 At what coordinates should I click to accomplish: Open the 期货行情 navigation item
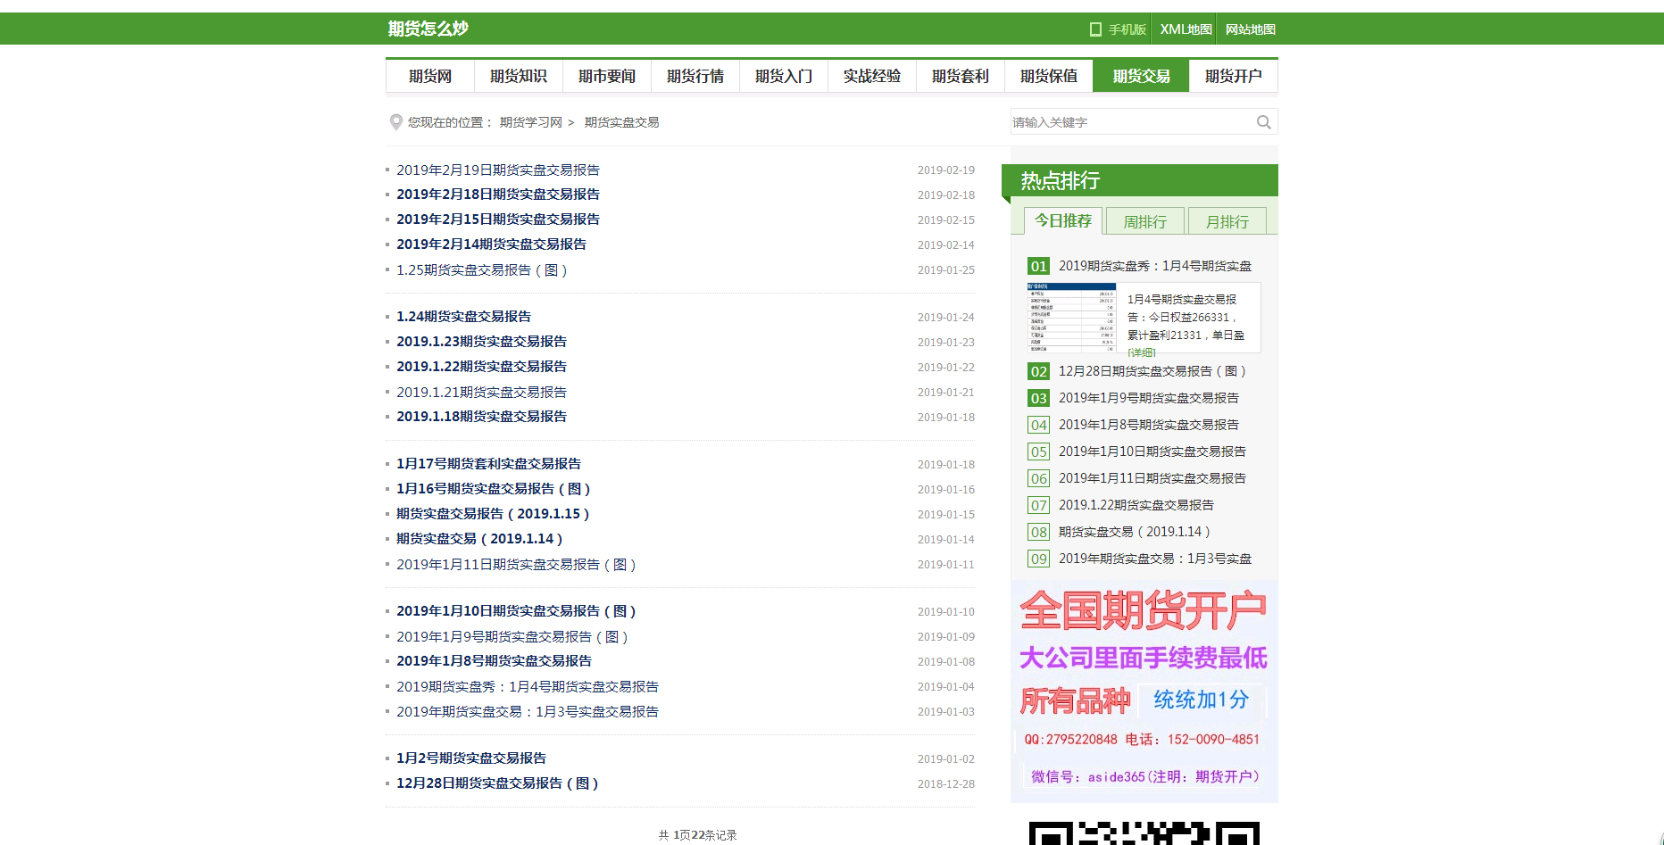point(695,76)
